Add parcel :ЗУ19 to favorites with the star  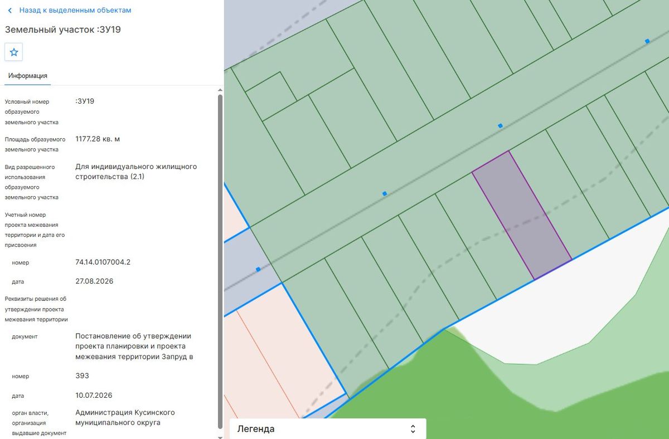[x=14, y=52]
